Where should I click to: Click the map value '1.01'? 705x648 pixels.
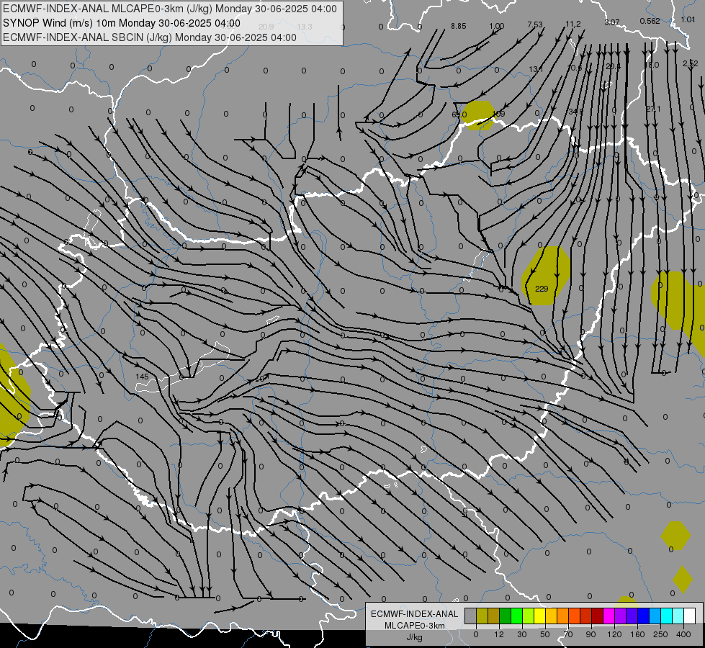click(x=688, y=19)
